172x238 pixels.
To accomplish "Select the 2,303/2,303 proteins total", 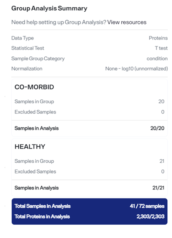I will [150, 216].
